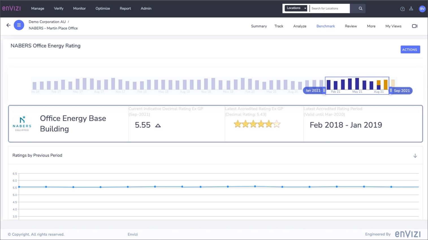Click the footer Envizi text

pyautogui.click(x=133, y=234)
